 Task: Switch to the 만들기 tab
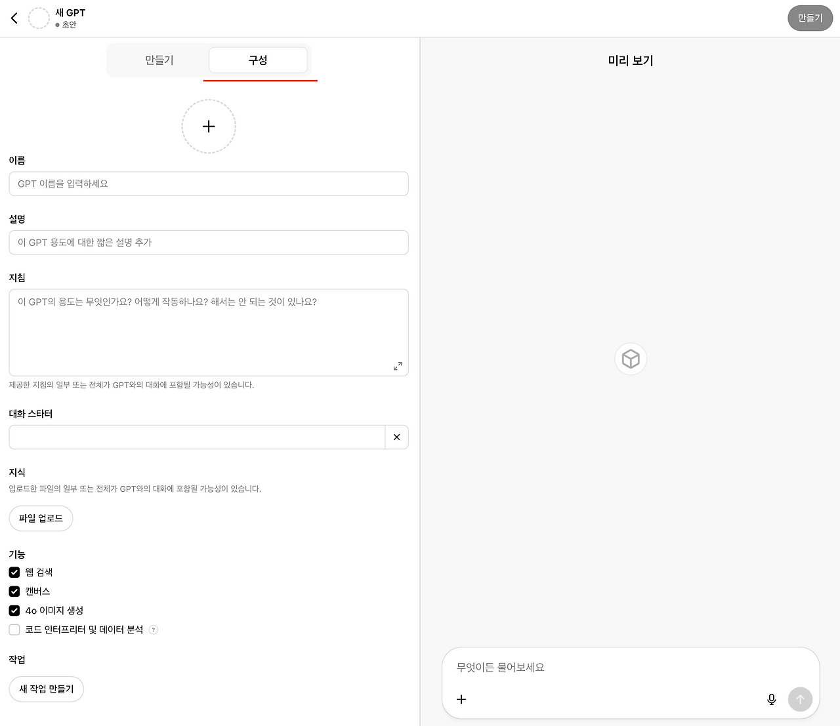point(158,60)
